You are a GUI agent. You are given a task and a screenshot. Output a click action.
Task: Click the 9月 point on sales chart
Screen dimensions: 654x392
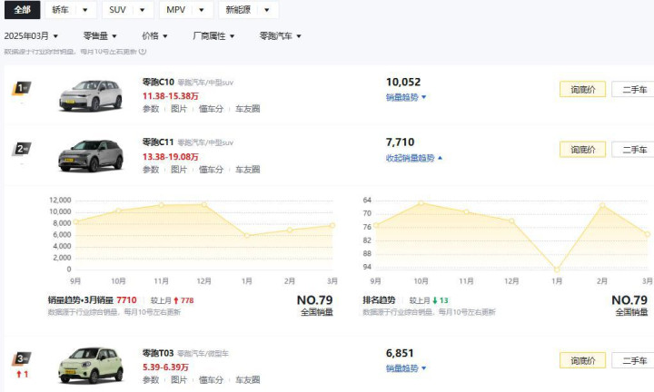click(x=76, y=222)
